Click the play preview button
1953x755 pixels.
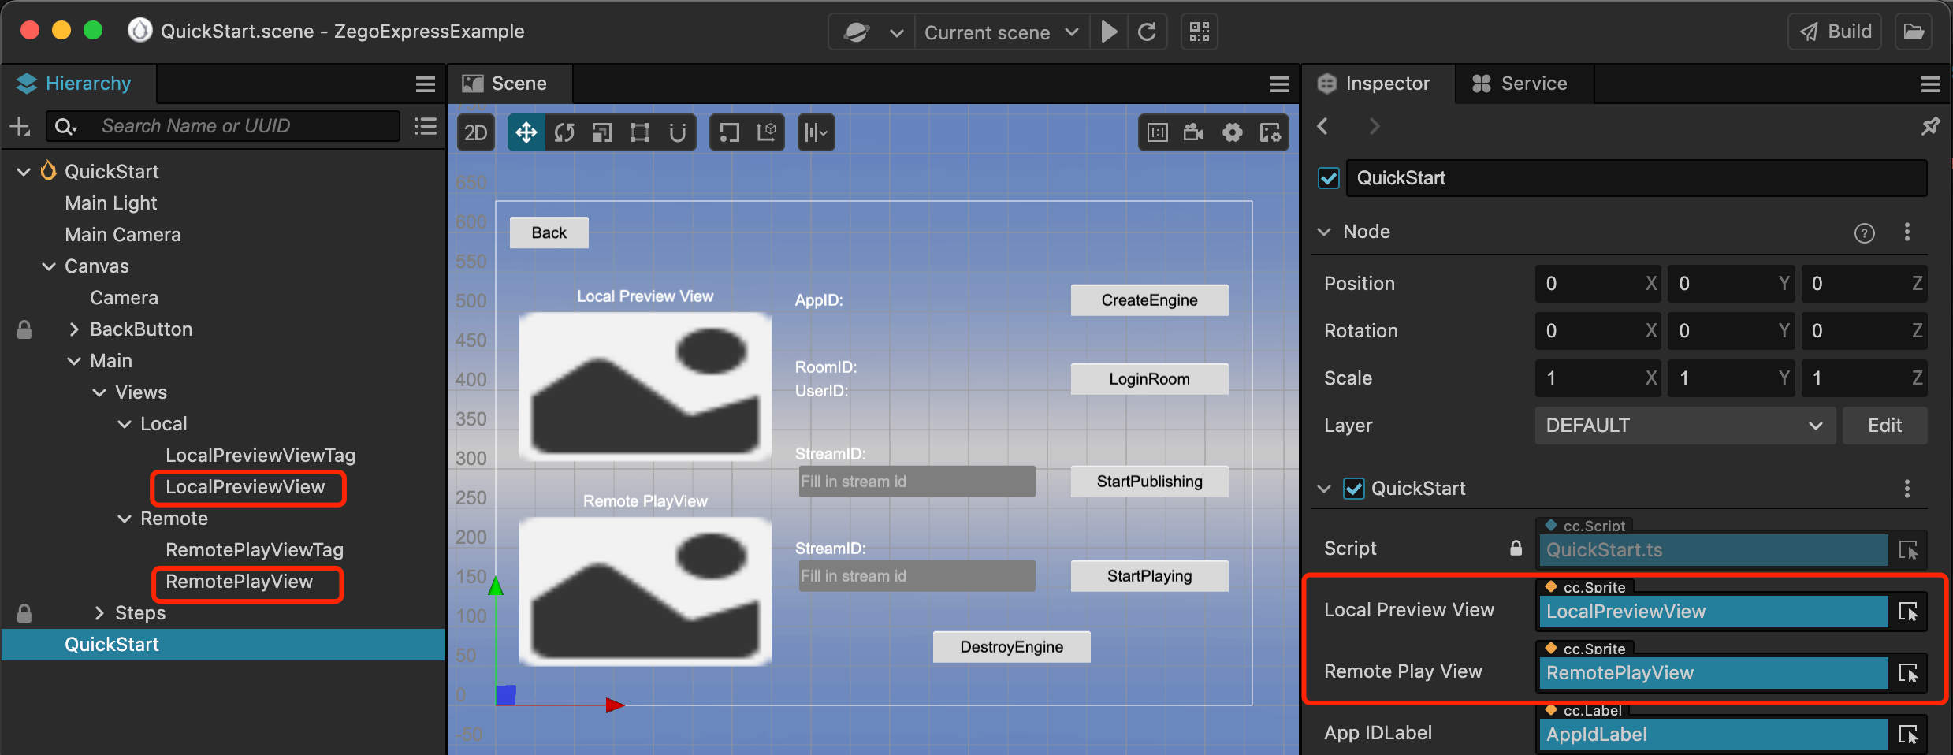[1109, 32]
